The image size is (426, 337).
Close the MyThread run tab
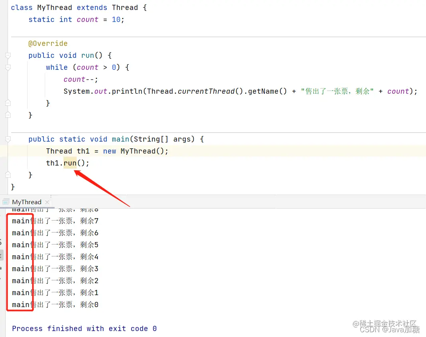47,202
